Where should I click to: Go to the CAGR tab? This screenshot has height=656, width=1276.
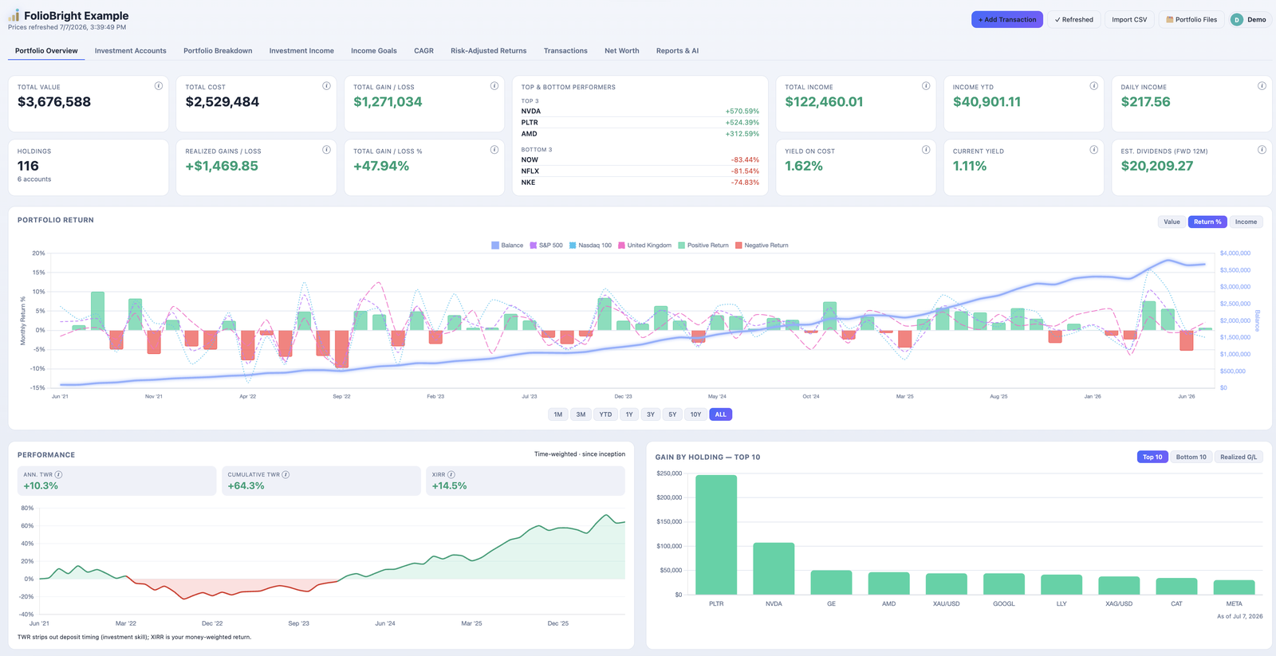click(423, 51)
